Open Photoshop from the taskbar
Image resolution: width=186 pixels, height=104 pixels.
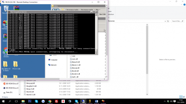30,101
